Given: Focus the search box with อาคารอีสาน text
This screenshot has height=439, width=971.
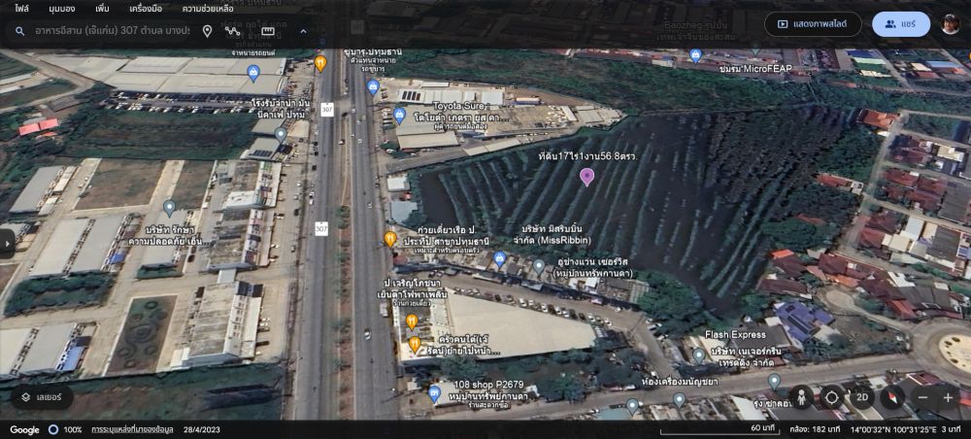Looking at the screenshot, I should pyautogui.click(x=112, y=31).
